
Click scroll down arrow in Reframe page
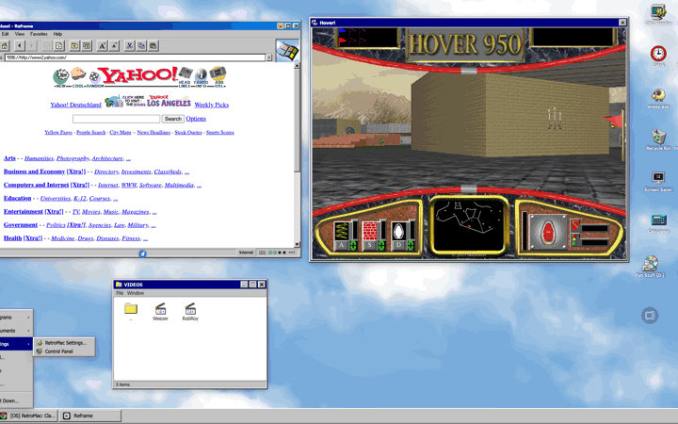coord(297,244)
